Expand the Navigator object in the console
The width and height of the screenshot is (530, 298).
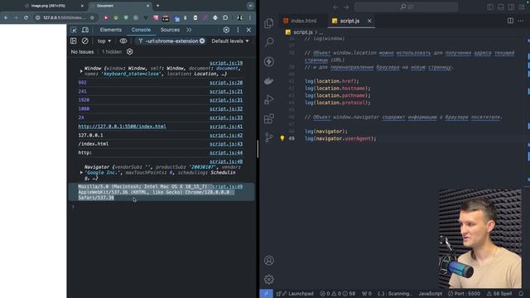click(x=81, y=173)
